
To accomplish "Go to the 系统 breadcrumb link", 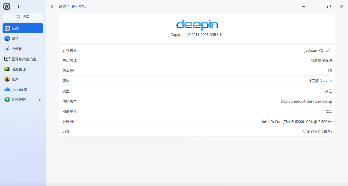I will tap(62, 6).
